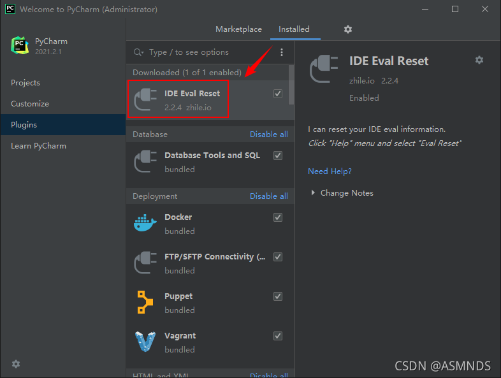501x378 pixels.
Task: Click the Database group header label
Action: pyautogui.click(x=150, y=134)
